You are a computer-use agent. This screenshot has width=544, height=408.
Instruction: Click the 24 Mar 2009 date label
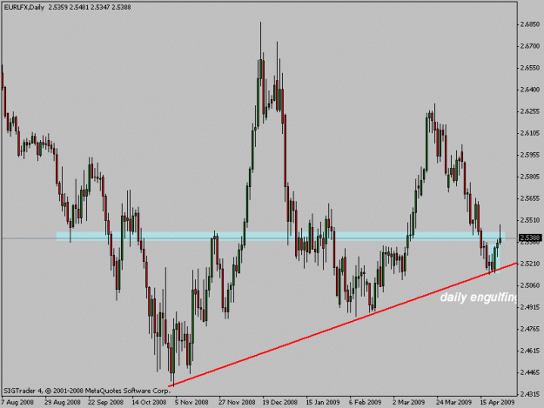[x=453, y=402]
